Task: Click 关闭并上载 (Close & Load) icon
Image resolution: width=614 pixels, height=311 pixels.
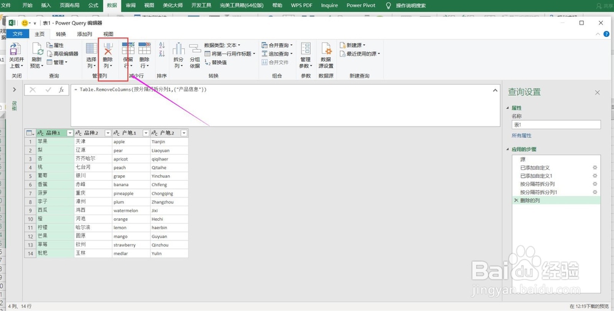Action: tap(16, 49)
